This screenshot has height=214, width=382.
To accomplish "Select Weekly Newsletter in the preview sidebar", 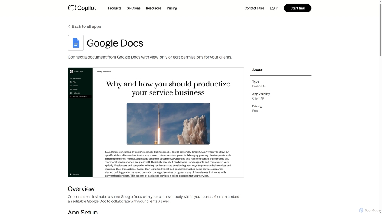I will point(80,97).
